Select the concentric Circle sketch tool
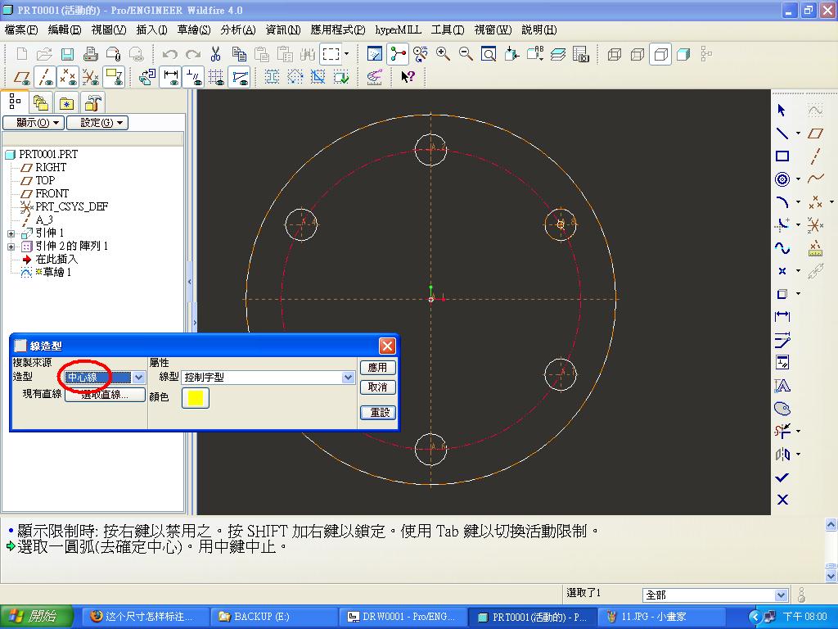The width and height of the screenshot is (838, 629). point(782,179)
